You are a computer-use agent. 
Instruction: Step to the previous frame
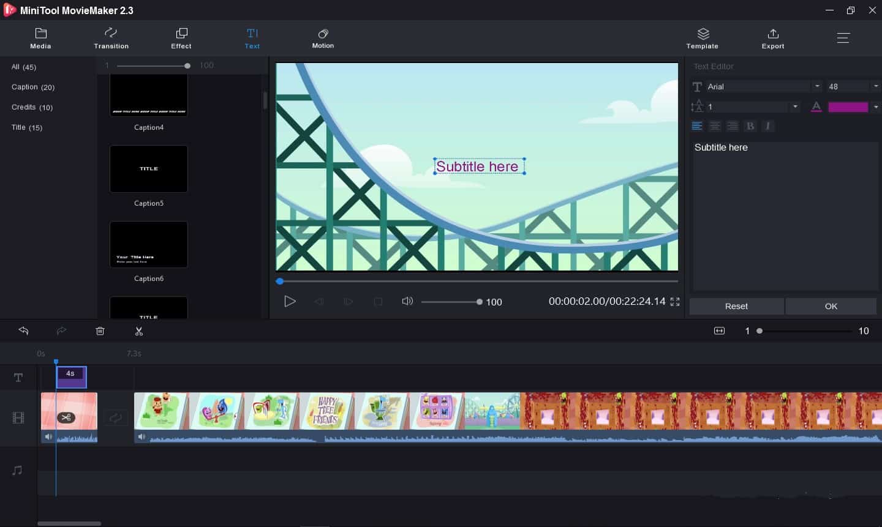pos(318,301)
